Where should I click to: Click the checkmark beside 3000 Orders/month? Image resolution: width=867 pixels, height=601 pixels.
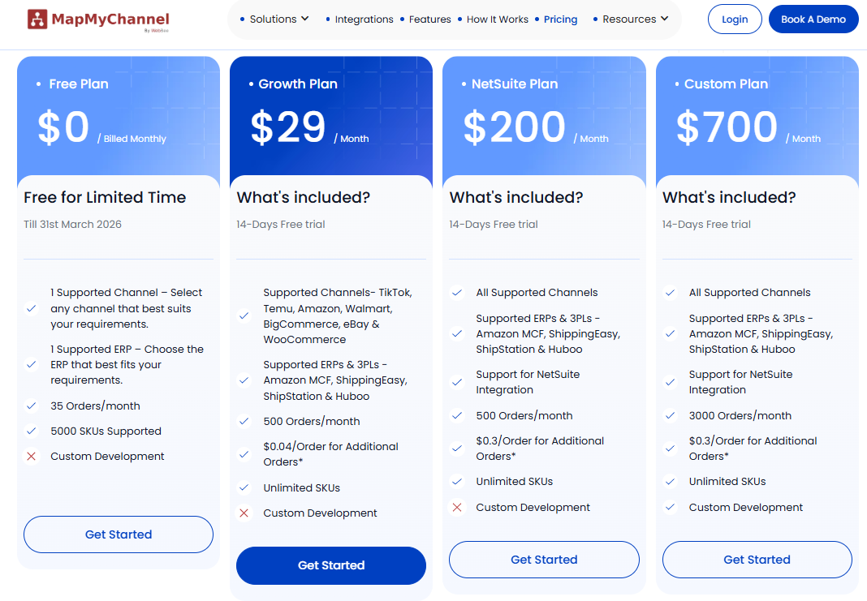[x=671, y=416]
